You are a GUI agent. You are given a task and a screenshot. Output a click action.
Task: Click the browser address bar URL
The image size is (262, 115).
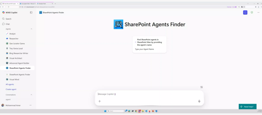[39, 7]
